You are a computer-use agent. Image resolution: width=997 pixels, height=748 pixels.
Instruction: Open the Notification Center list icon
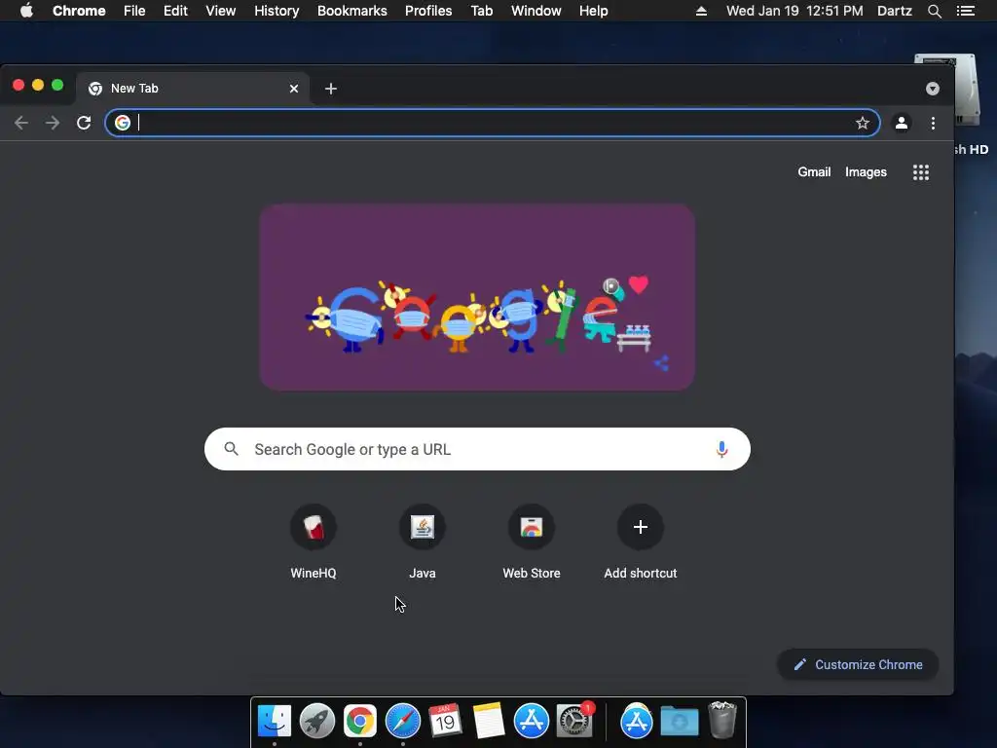tap(965, 11)
